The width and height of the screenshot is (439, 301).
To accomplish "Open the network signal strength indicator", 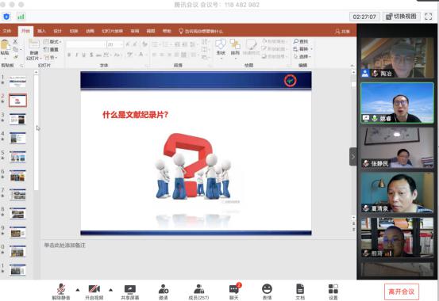I will click(x=21, y=17).
